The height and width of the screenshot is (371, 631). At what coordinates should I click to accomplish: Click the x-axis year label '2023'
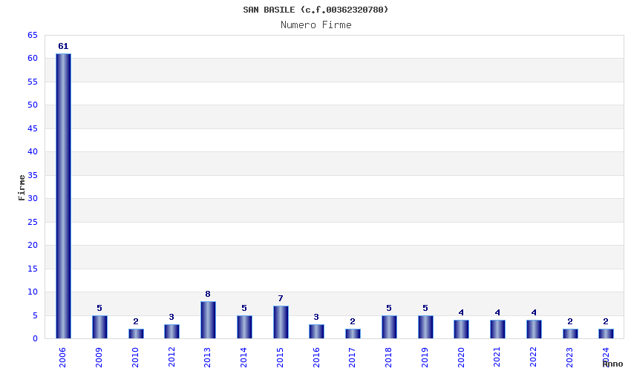pyautogui.click(x=569, y=358)
